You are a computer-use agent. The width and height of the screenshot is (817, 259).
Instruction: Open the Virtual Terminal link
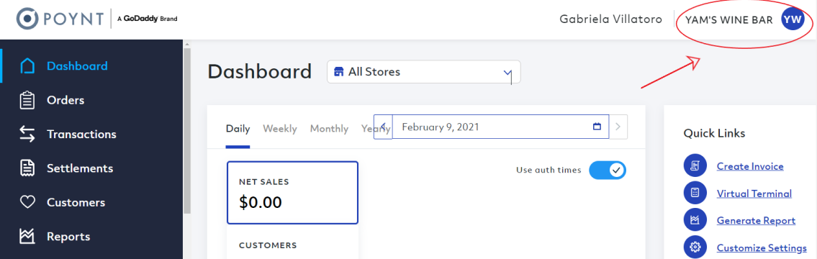pos(754,194)
